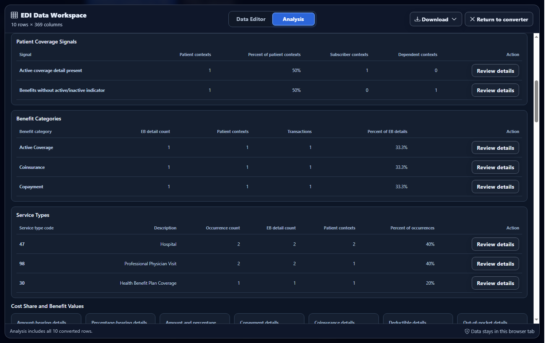550x343 pixels.
Task: Click the scroll up arrow of the scrollbar
Action: [x=537, y=37]
